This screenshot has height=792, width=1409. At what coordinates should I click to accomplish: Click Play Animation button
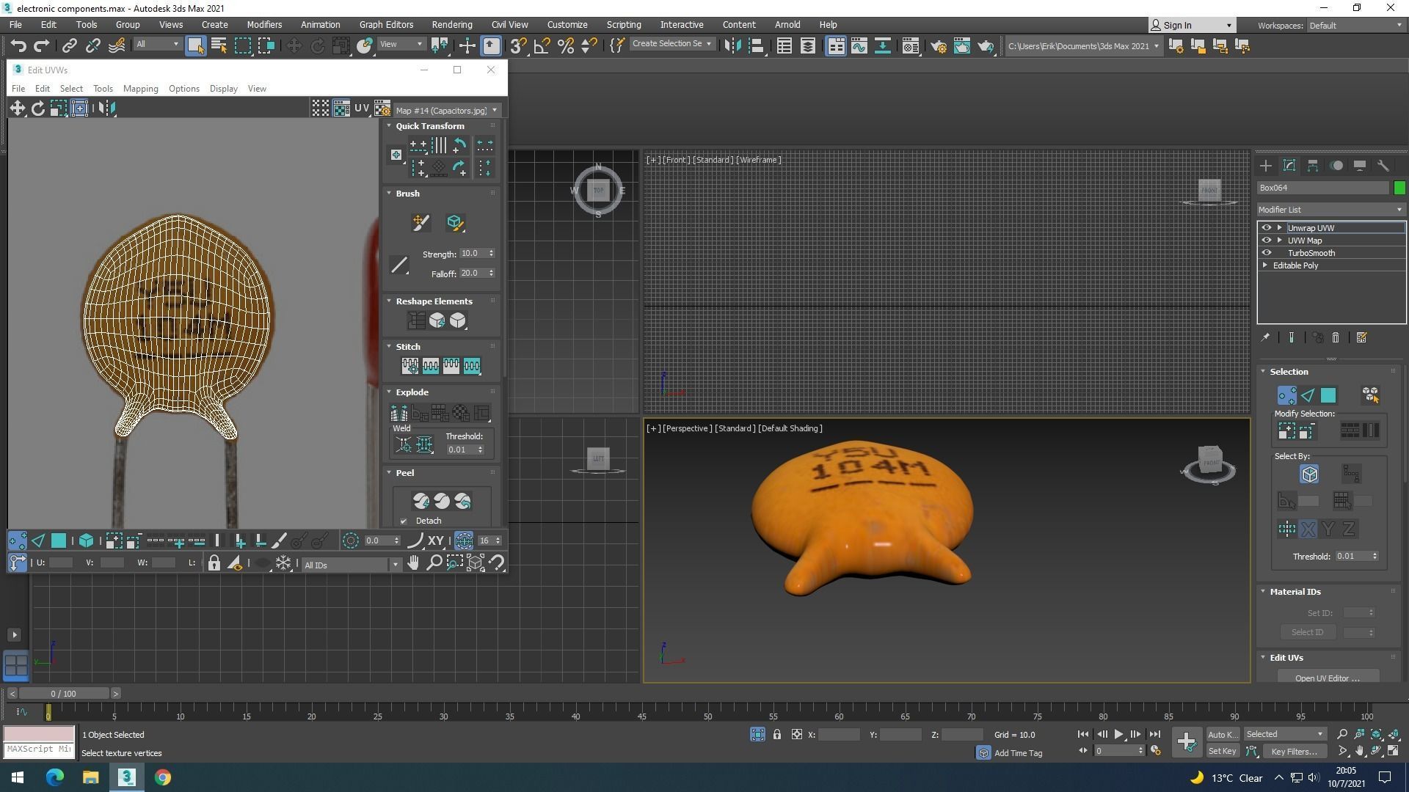1118,734
